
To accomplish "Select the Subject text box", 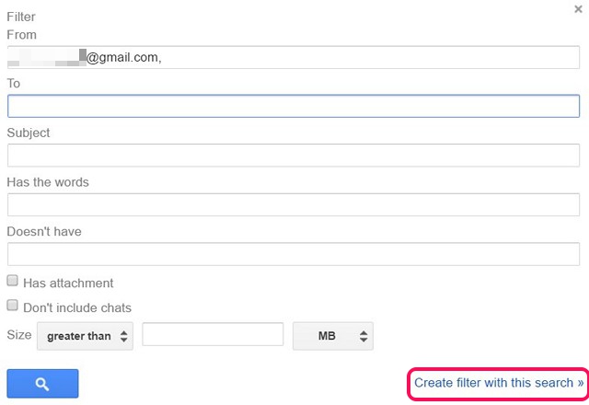I will click(x=294, y=156).
